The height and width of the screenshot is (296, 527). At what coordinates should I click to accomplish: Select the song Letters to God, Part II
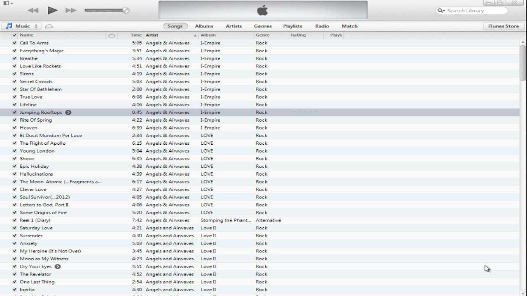[x=44, y=205]
